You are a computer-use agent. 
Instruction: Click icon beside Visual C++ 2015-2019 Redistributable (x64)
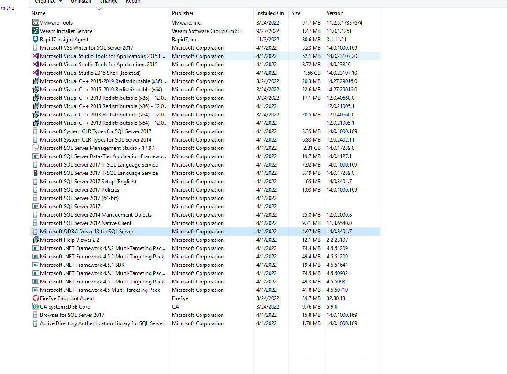36,90
